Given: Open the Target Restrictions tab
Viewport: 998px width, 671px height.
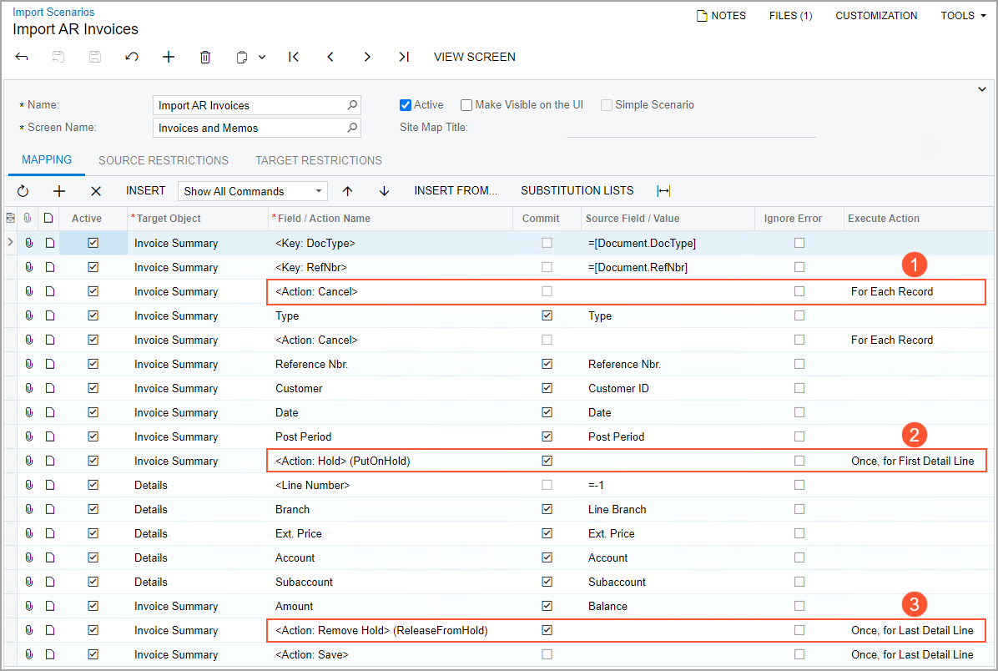Looking at the screenshot, I should (x=319, y=160).
